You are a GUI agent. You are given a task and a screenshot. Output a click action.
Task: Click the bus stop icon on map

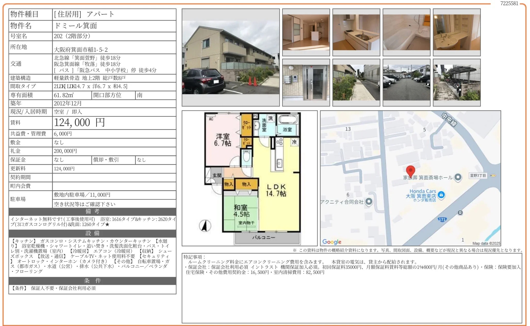460,213
